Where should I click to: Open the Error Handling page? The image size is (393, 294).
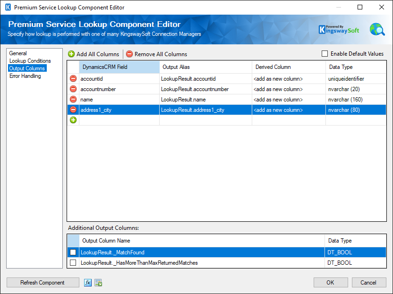(x=25, y=76)
